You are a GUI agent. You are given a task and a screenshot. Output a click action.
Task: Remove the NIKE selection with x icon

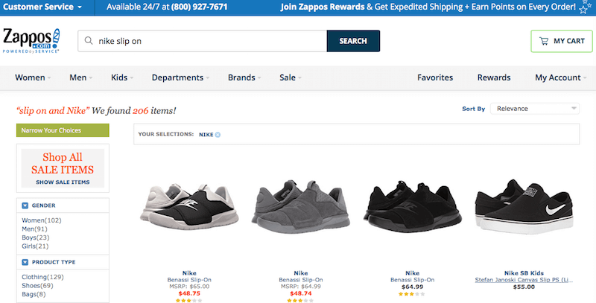point(218,135)
